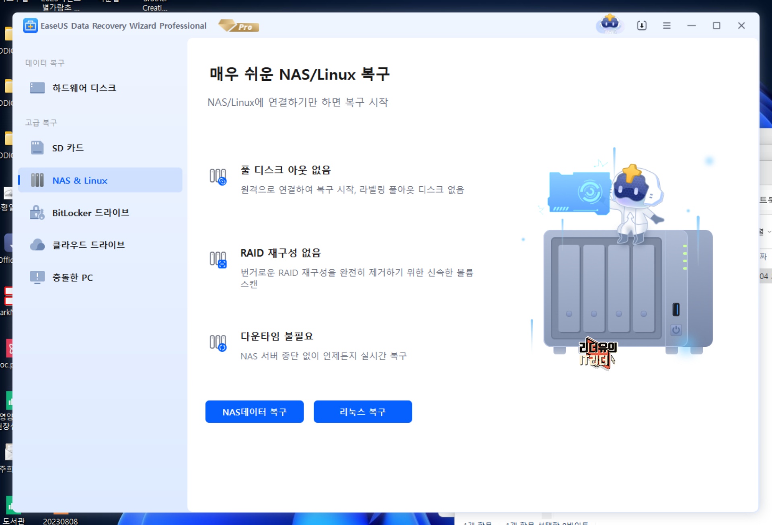Click the SD card icon
Screen dimensions: 772x525
click(x=37, y=148)
